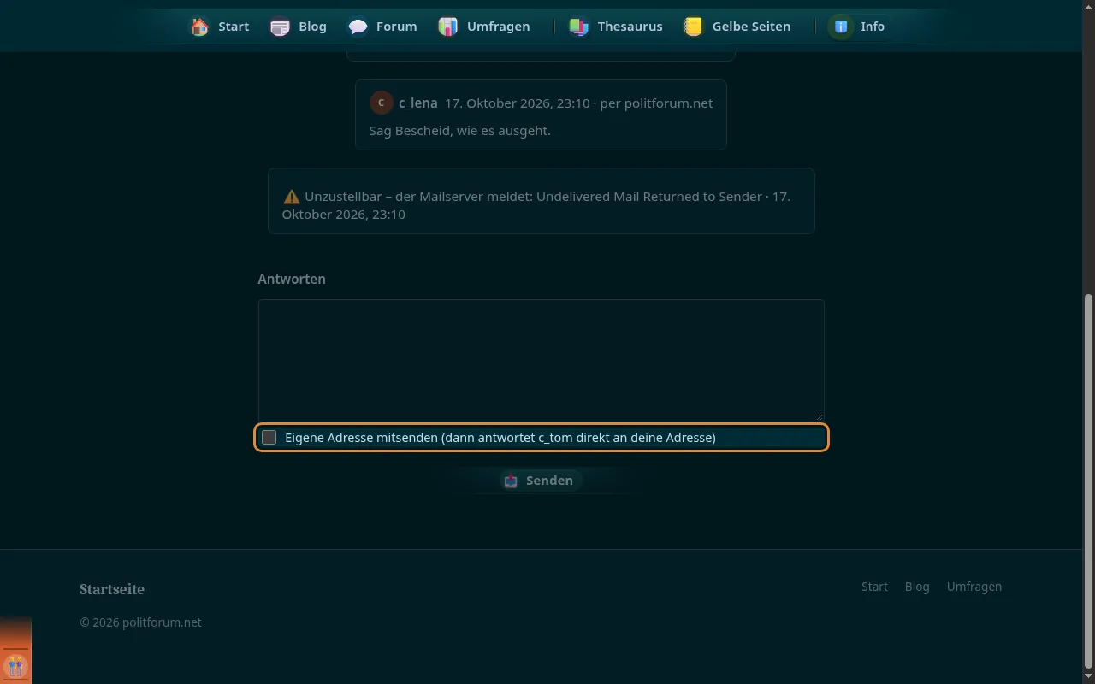Screen dimensions: 1095x684
Task: Click the warning triangle in the Unzustellbar notice
Action: coord(292,197)
